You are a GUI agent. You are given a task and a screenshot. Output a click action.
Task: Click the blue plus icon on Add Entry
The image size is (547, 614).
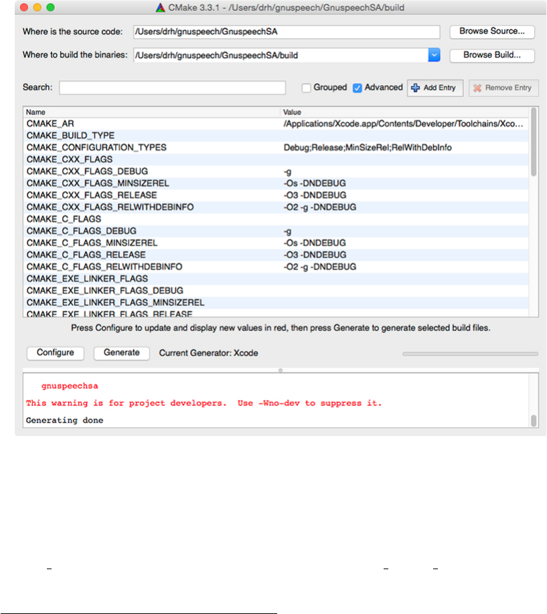click(415, 88)
